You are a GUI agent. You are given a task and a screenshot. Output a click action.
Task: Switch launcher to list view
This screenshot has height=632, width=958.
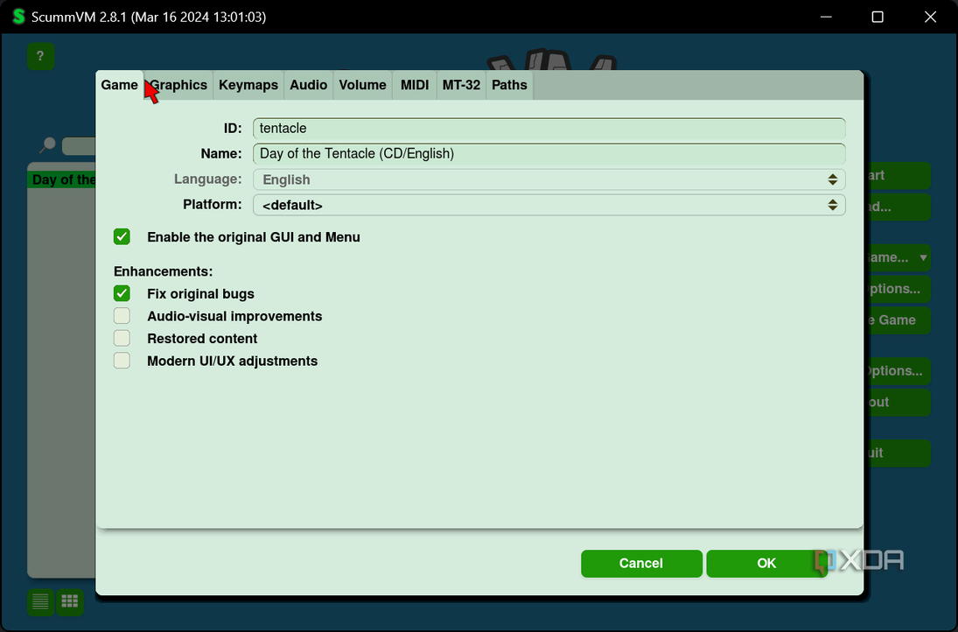click(x=40, y=601)
